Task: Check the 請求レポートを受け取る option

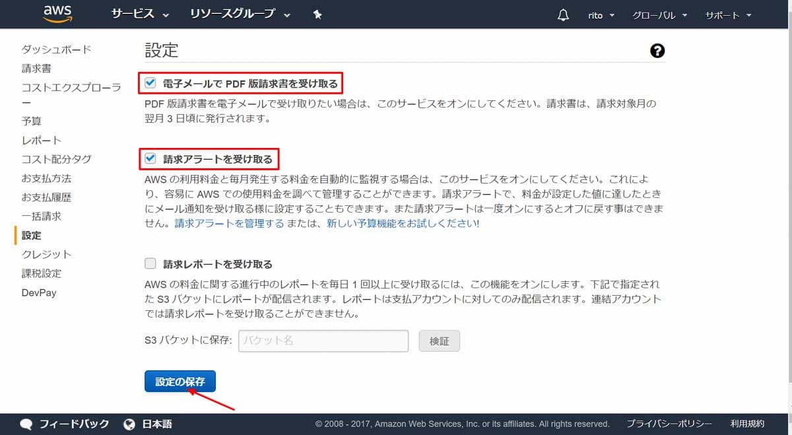Action: (x=149, y=263)
